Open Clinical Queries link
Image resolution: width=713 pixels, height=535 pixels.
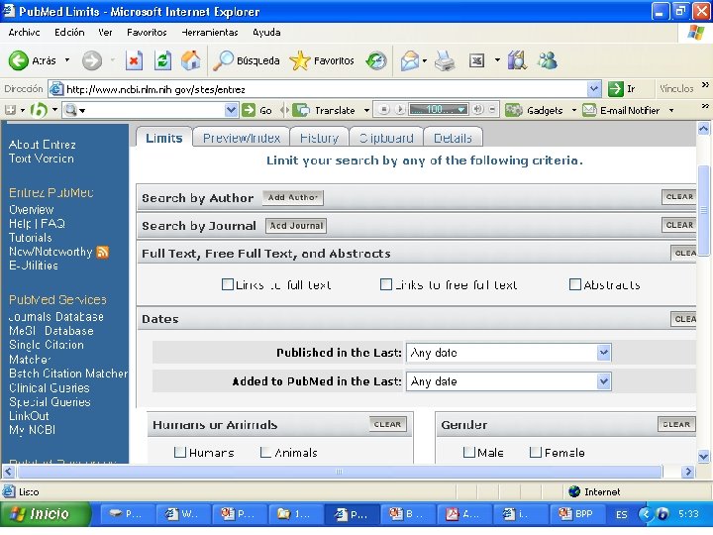point(50,388)
